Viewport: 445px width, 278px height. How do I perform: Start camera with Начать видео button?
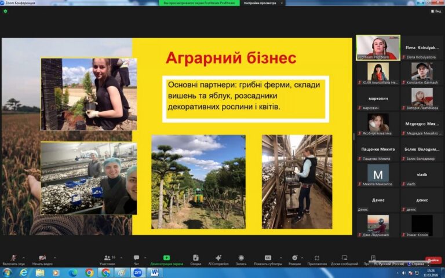tap(42, 258)
